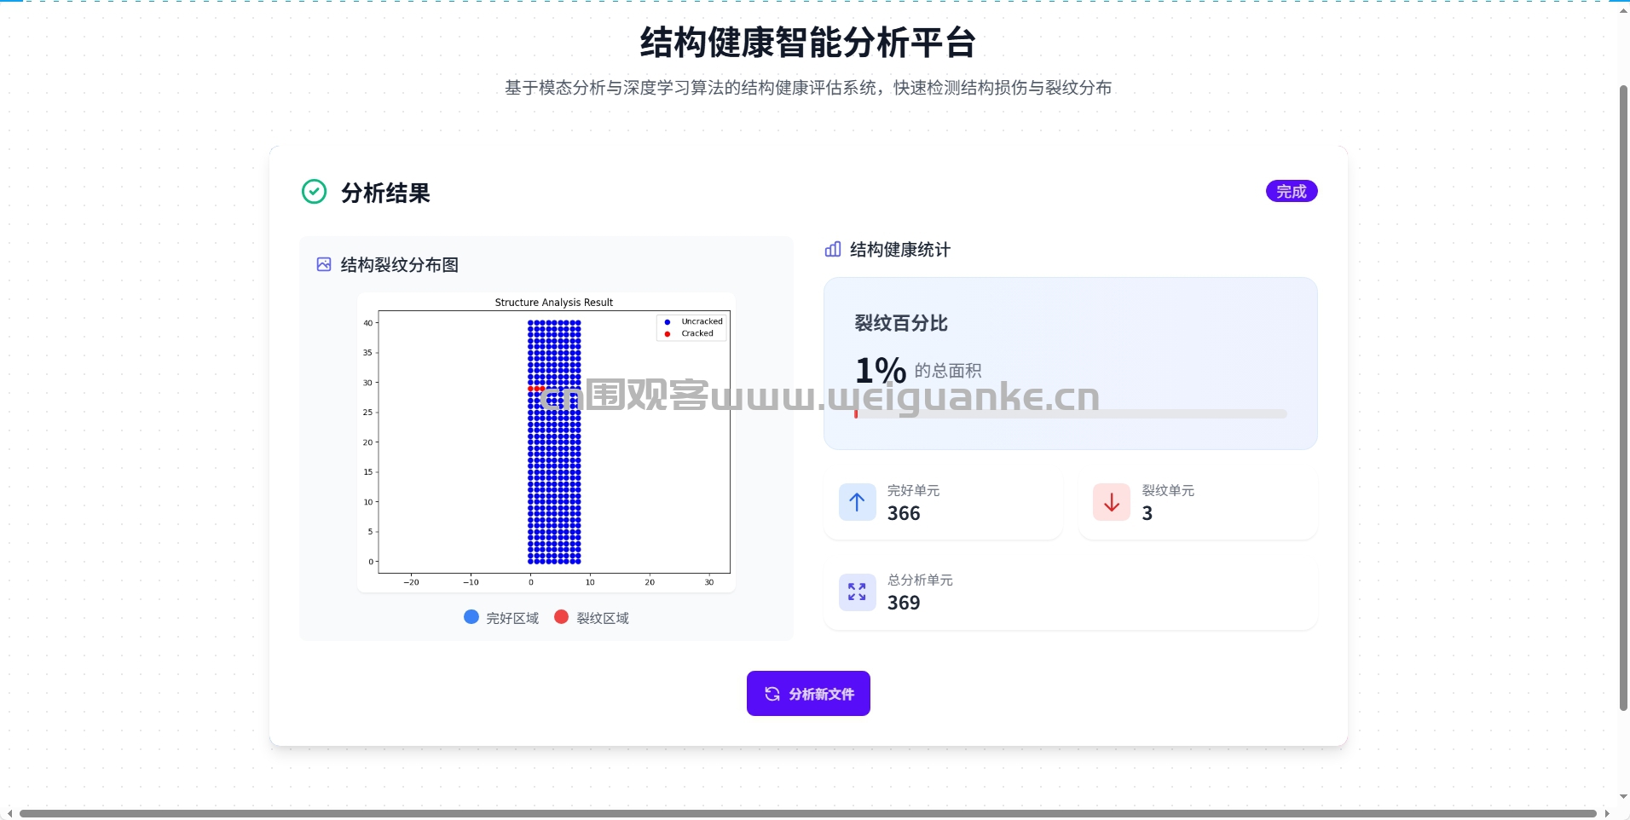
Task: Click the image icon next to 结构裂纹分布图
Action: [x=324, y=264]
